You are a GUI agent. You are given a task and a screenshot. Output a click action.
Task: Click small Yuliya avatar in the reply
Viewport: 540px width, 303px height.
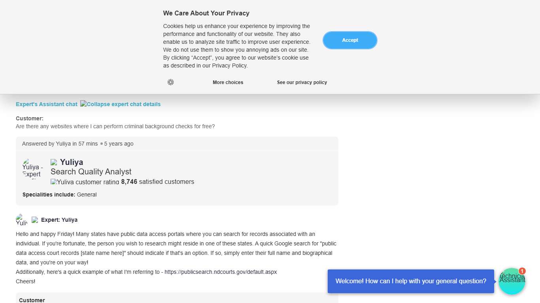coord(21,220)
